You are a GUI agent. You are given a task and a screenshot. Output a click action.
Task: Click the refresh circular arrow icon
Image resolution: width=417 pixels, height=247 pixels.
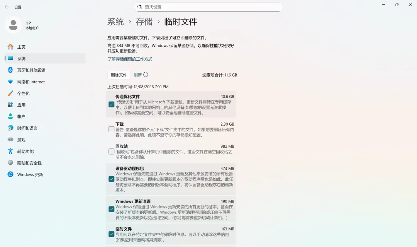146,75
